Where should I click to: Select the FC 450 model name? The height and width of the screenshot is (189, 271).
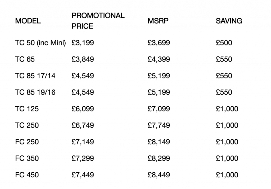tap(27, 175)
